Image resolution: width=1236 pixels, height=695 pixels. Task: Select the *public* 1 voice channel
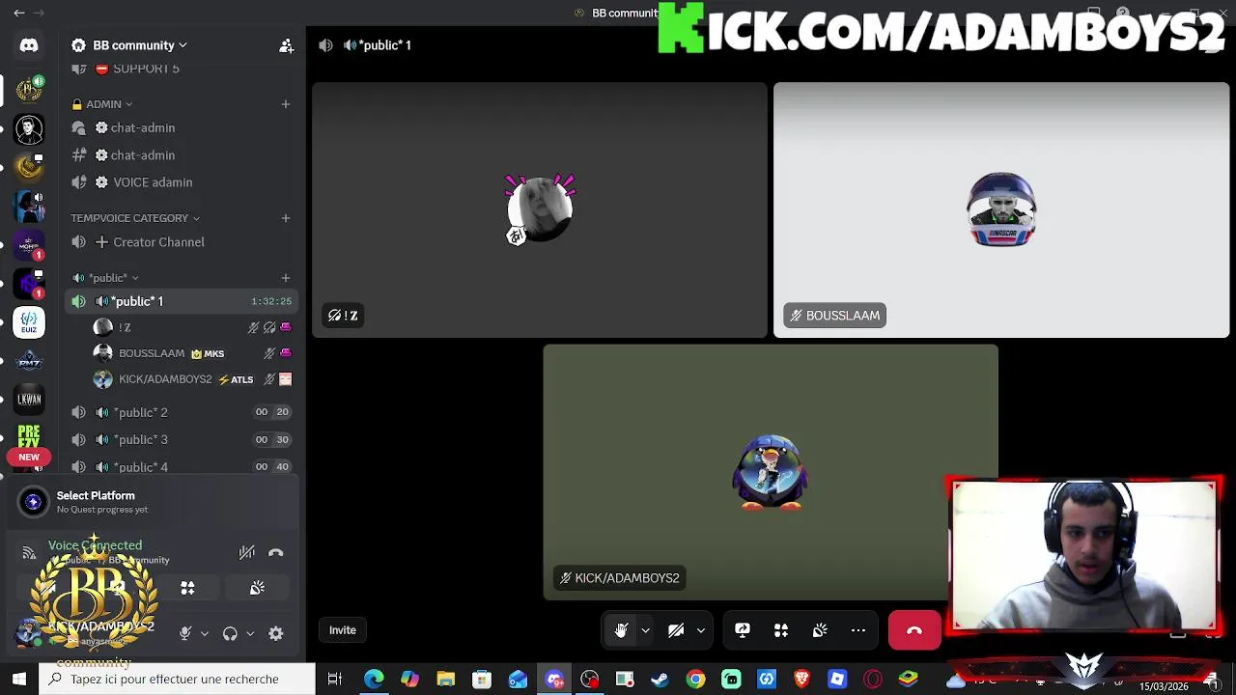coord(181,301)
